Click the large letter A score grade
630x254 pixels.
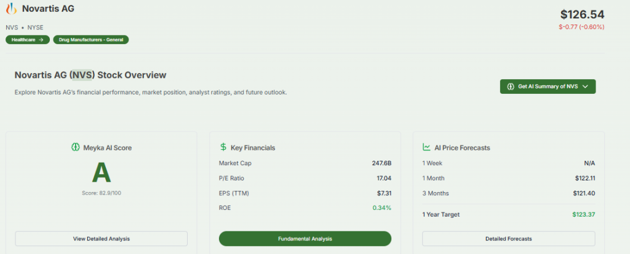102,174
